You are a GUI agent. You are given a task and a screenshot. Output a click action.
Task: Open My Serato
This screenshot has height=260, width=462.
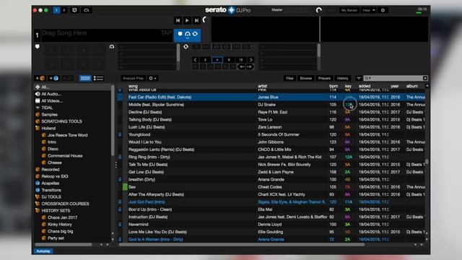tap(349, 10)
